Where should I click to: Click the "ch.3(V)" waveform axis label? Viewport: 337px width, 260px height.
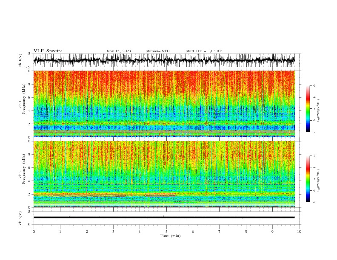click(x=20, y=218)
